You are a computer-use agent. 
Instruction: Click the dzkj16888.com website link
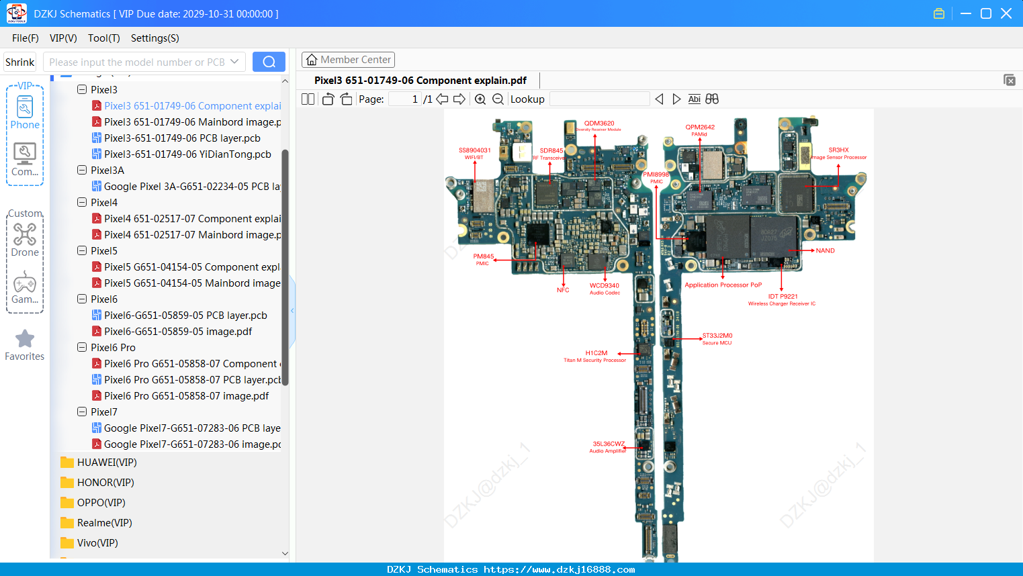click(560, 569)
